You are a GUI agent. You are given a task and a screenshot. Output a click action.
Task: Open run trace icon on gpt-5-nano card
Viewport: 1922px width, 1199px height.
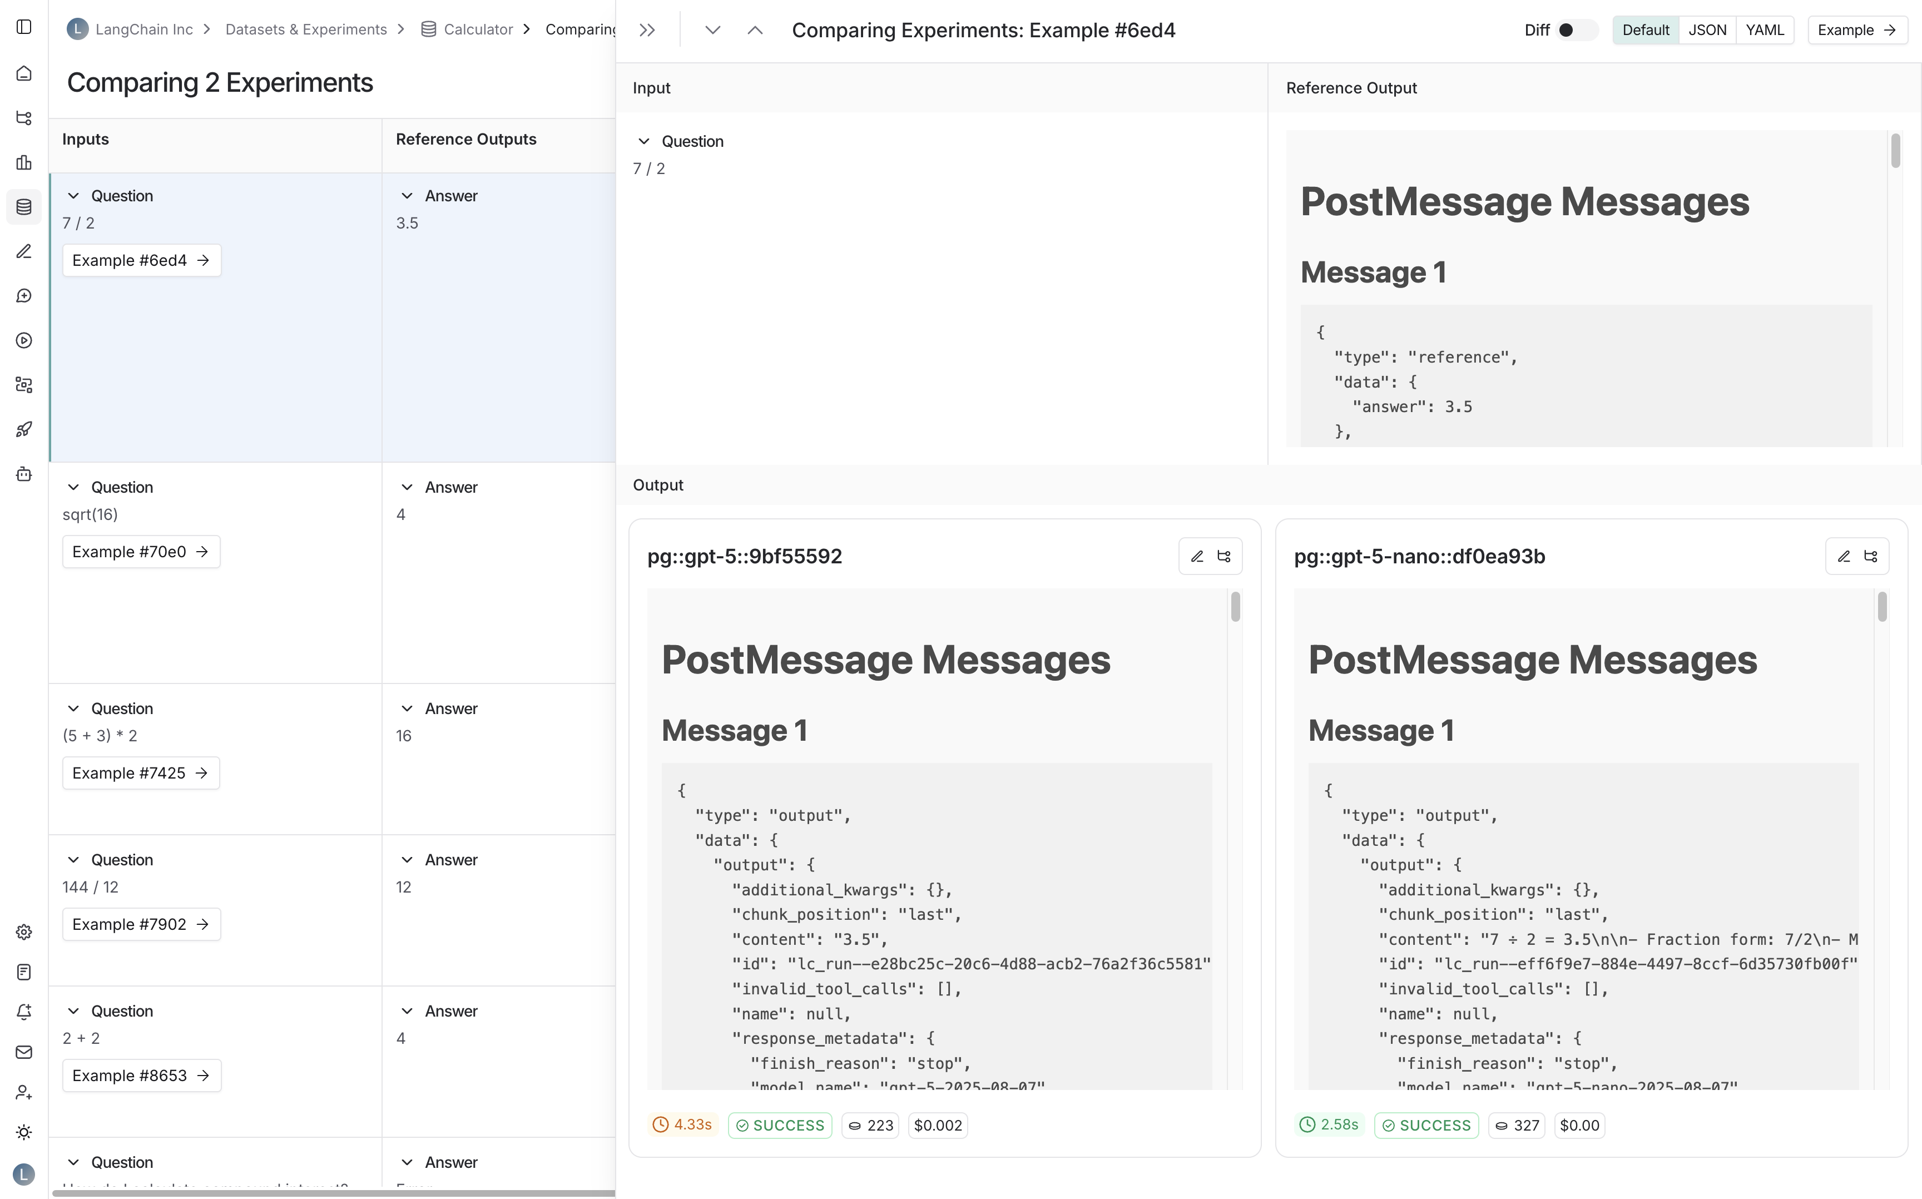point(1870,557)
